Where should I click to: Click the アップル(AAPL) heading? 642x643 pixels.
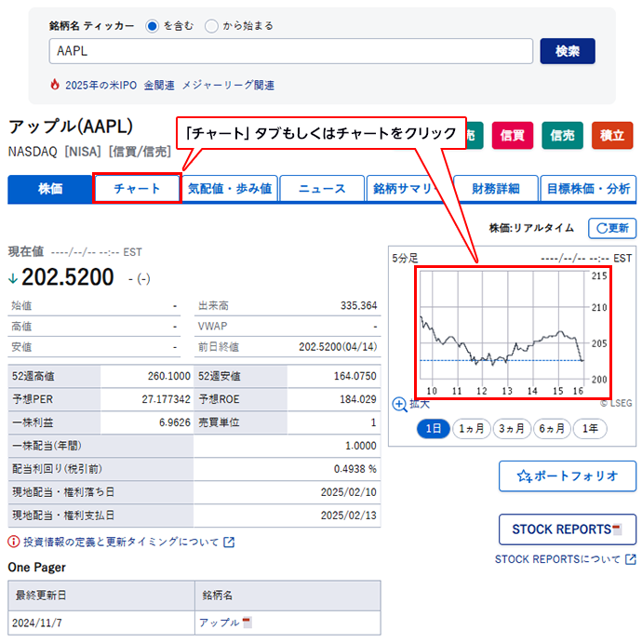71,127
